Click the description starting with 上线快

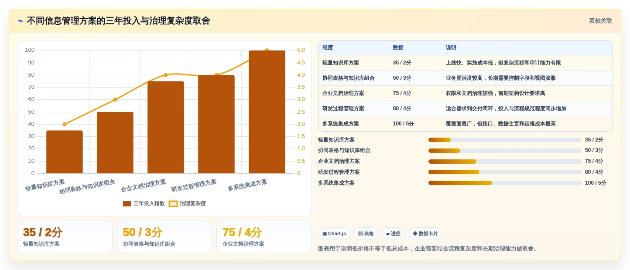[x=503, y=63]
